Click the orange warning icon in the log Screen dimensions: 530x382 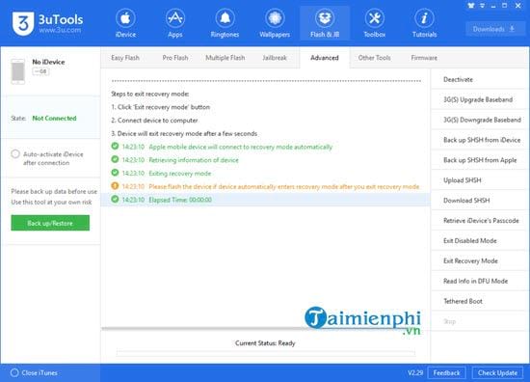pyautogui.click(x=115, y=186)
